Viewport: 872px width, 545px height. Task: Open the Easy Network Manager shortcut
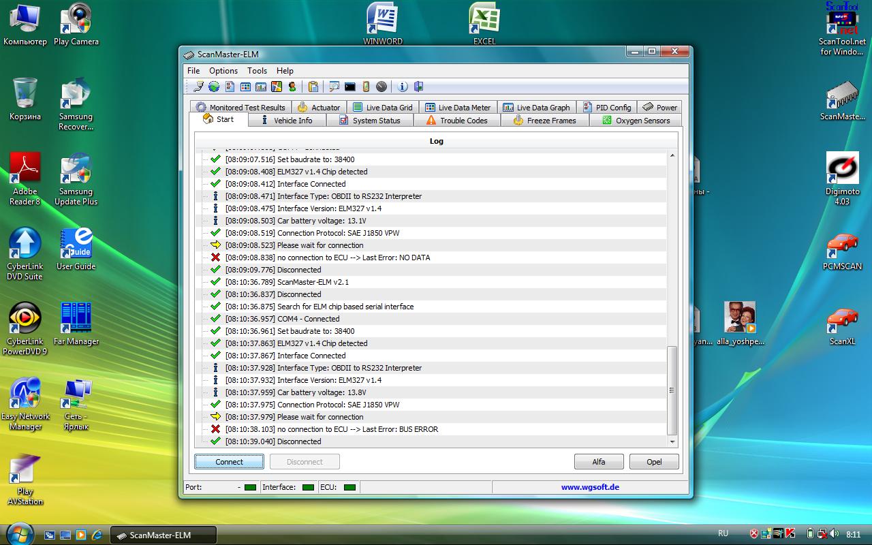tap(25, 403)
